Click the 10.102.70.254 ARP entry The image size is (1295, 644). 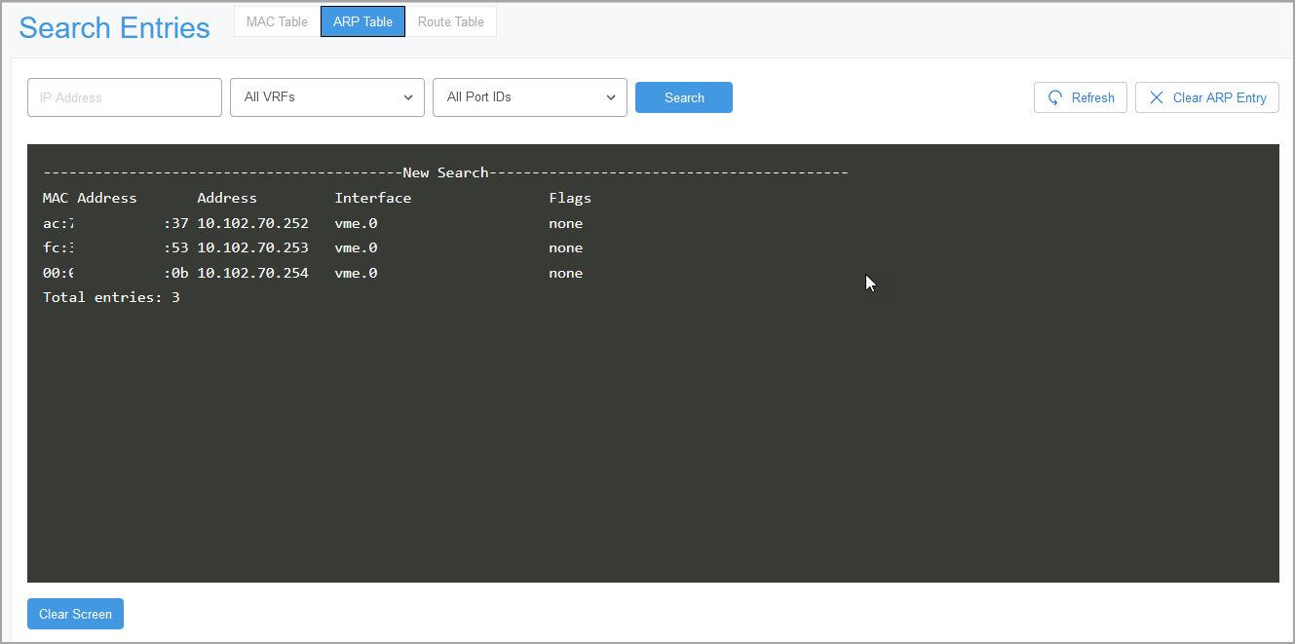[x=252, y=273]
